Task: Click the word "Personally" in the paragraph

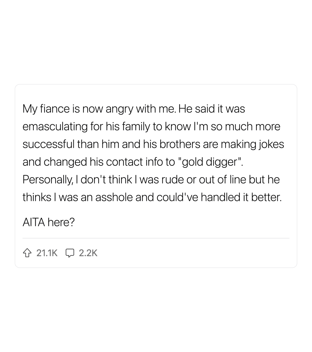Action: click(46, 180)
